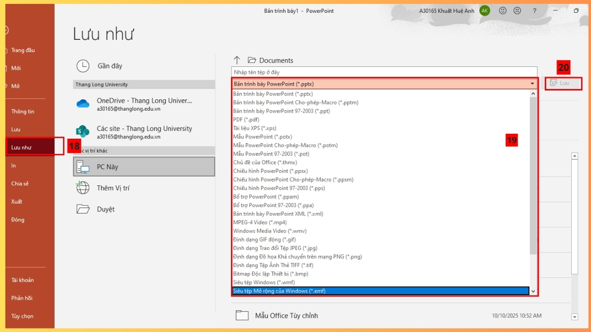This screenshot has width=591, height=332.
Task: Click the file list scrollbar down arrow
Action: [x=574, y=316]
